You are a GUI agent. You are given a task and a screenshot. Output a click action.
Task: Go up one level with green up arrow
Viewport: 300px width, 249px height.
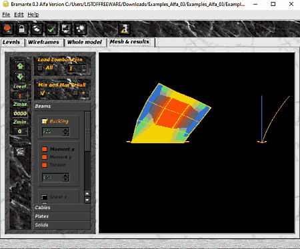point(20,66)
